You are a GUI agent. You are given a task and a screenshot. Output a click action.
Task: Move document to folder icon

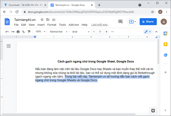[48, 20]
